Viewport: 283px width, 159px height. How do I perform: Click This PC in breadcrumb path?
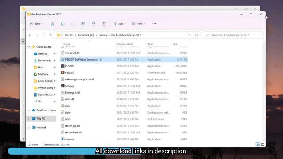pyautogui.click(x=69, y=35)
